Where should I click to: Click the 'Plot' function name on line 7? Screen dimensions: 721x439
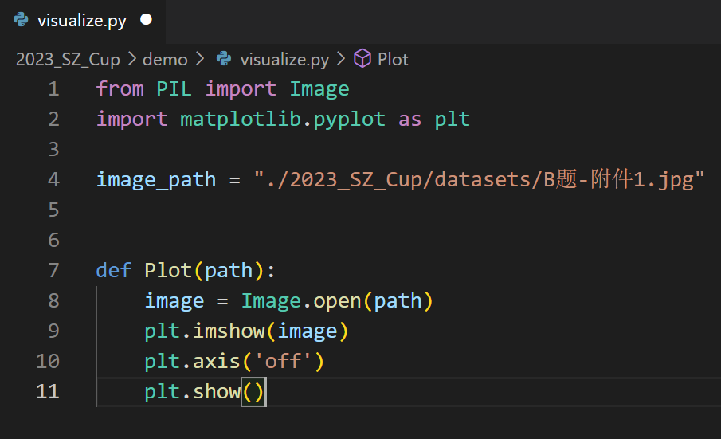tap(168, 270)
